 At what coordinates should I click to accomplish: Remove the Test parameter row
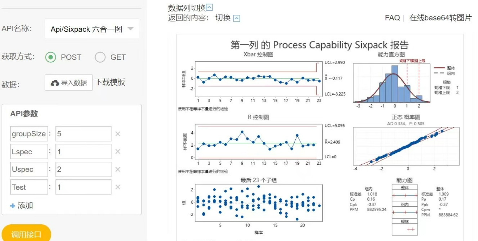(118, 187)
